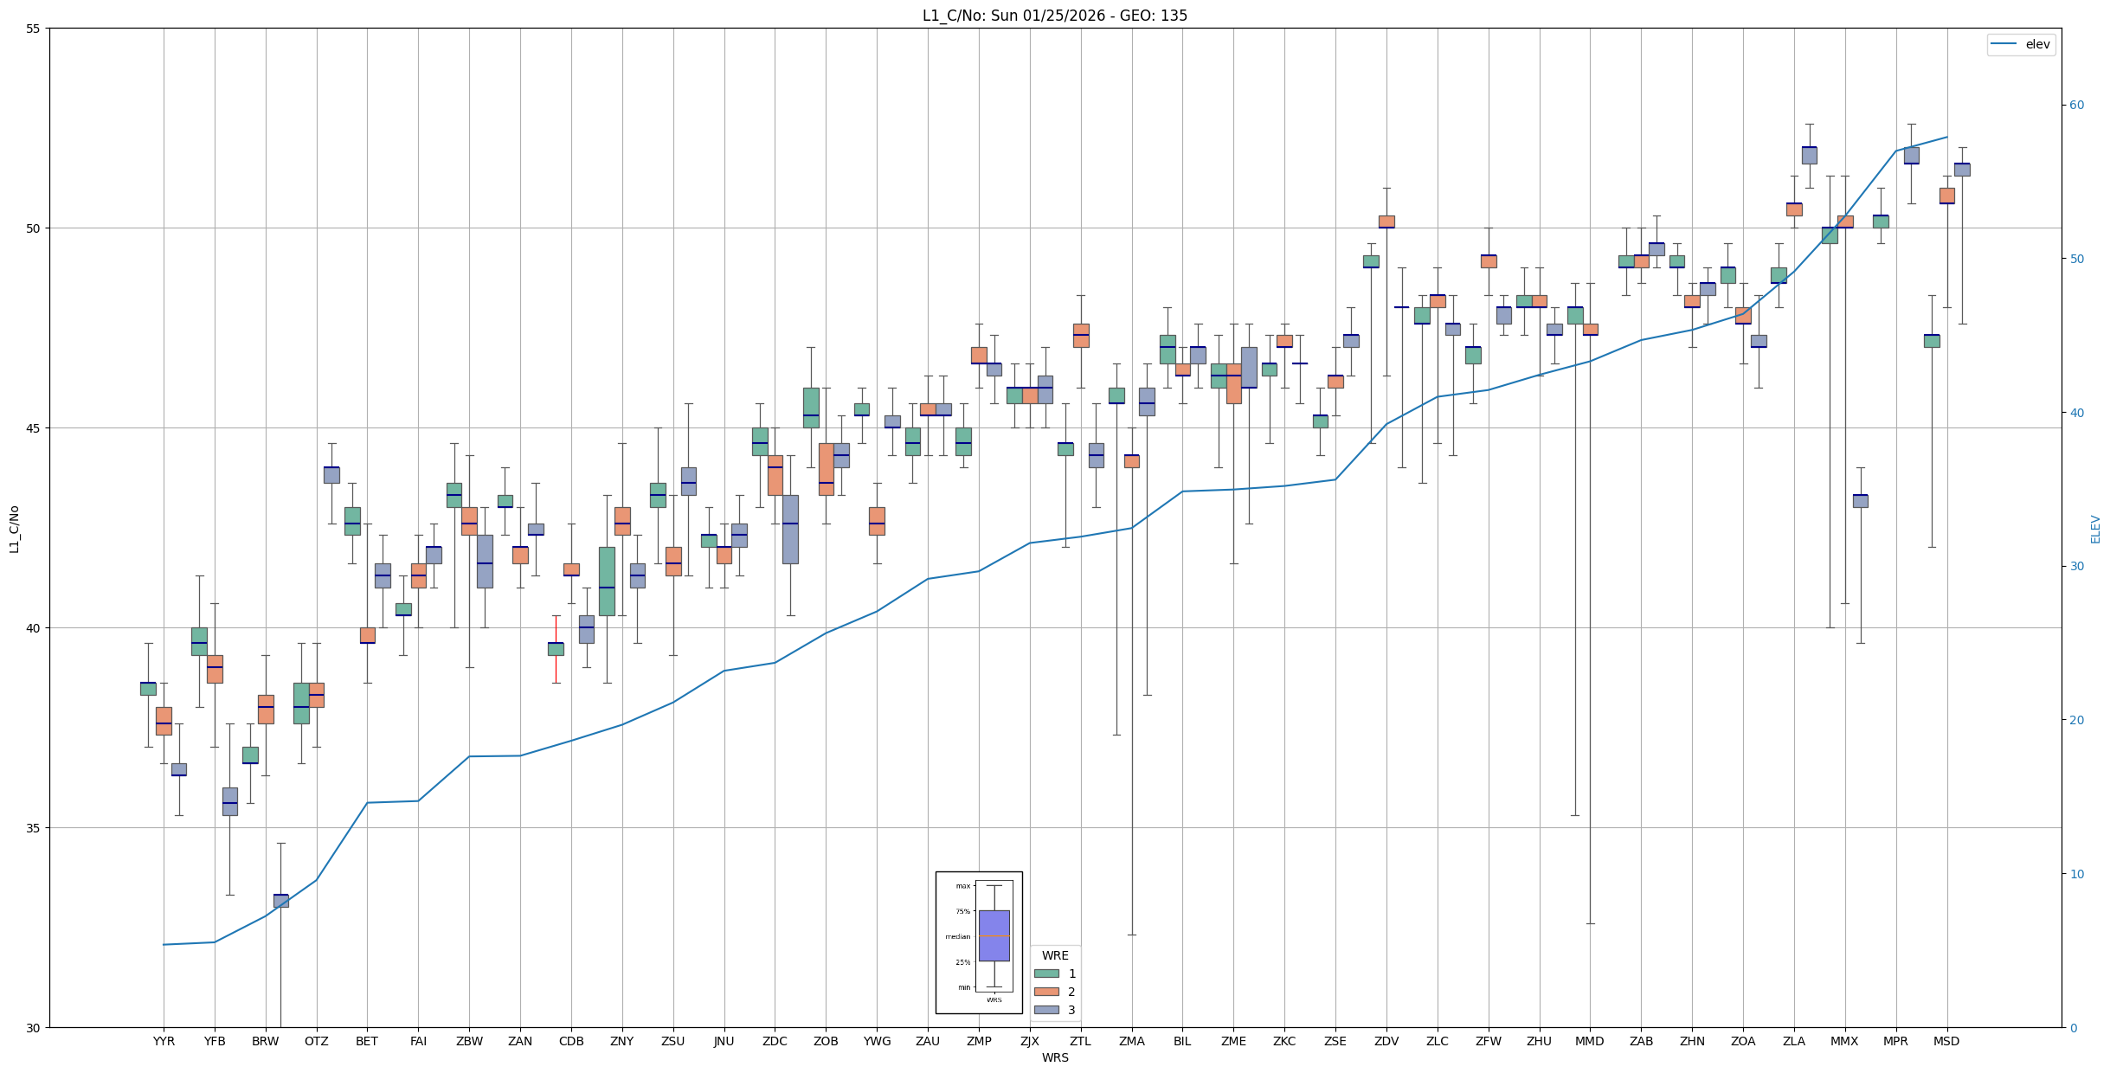Click the 55 tick on the left axis
Image resolution: width=2110 pixels, height=1073 pixels.
(34, 29)
